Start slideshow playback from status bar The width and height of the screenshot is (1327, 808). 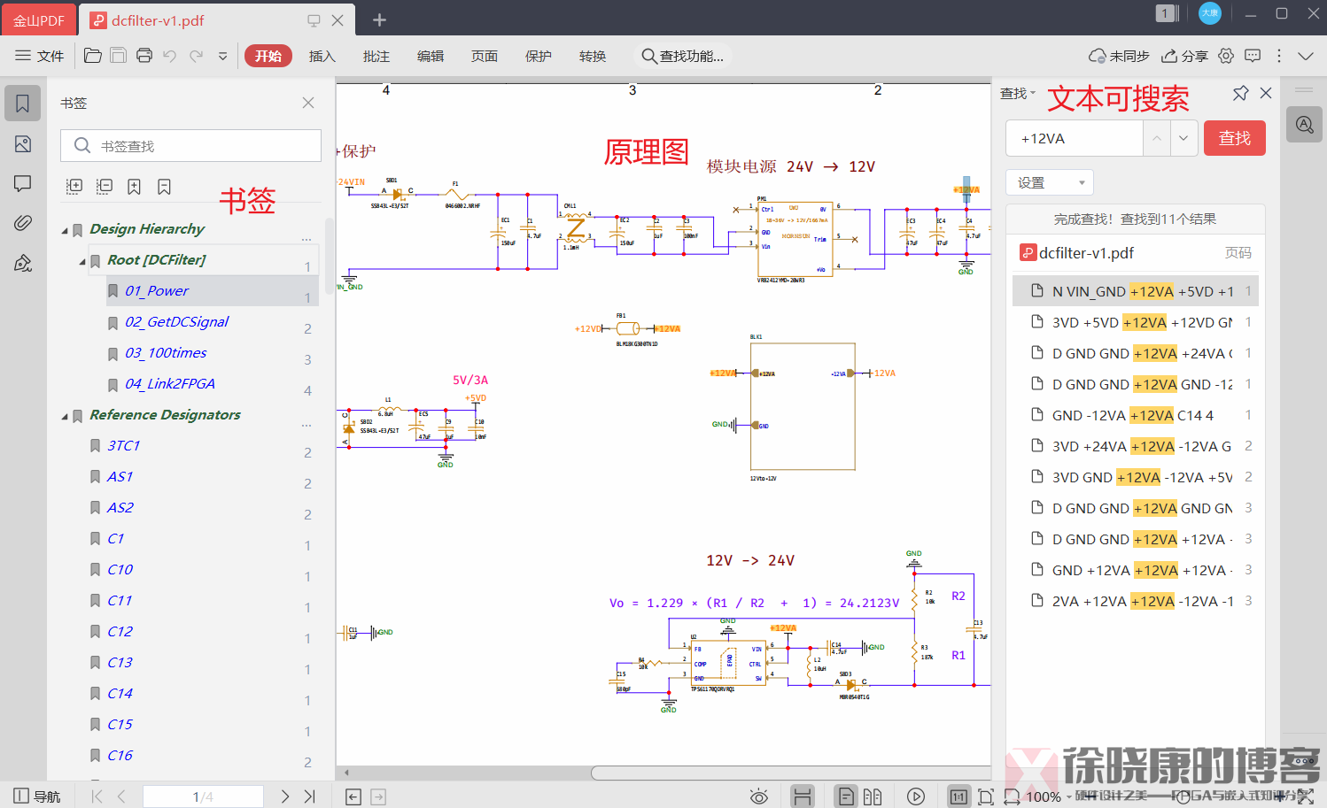916,796
